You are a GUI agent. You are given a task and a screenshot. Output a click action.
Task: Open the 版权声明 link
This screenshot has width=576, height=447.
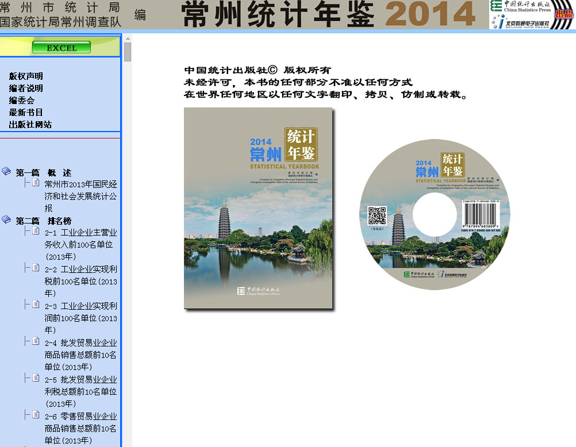[26, 76]
